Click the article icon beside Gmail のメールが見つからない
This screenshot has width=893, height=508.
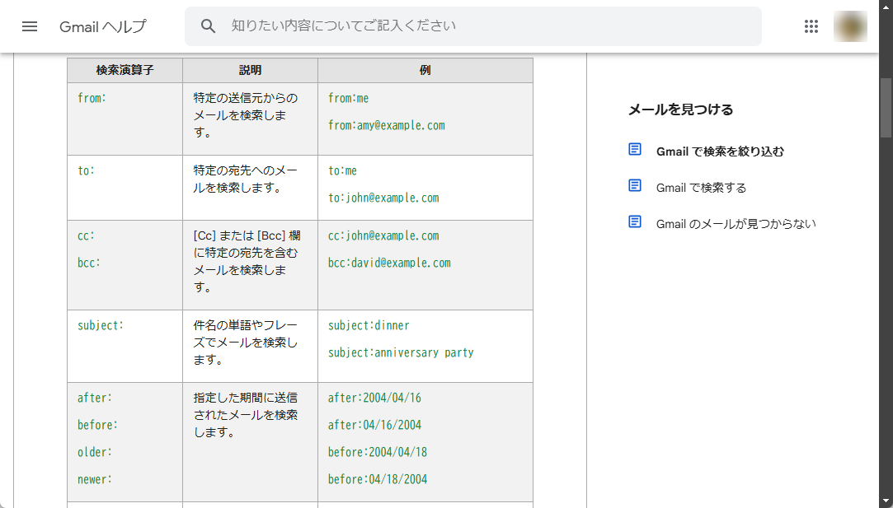point(634,221)
